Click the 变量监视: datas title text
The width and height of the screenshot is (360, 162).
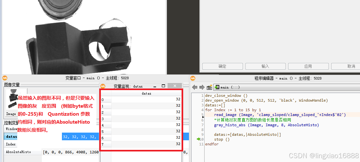click(x=128, y=86)
